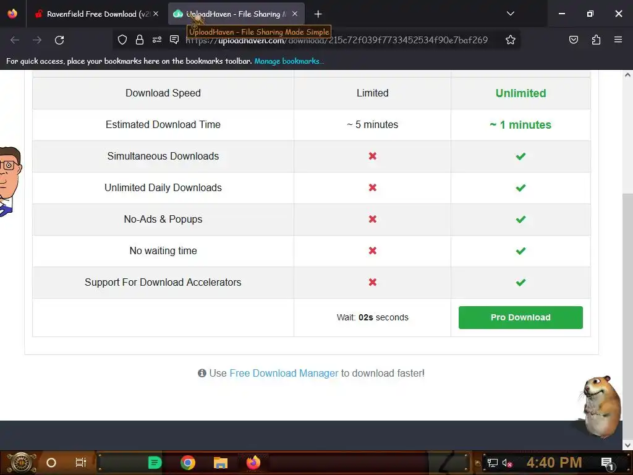View site security padlock information
Viewport: 633px width, 475px height.
(x=140, y=40)
